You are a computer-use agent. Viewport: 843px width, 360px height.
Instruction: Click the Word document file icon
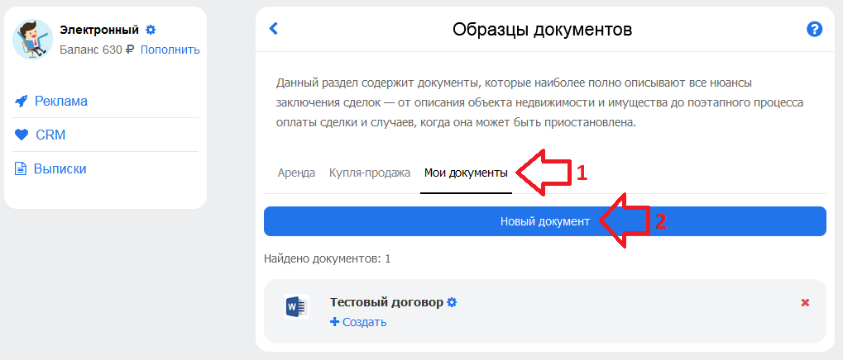tap(296, 307)
